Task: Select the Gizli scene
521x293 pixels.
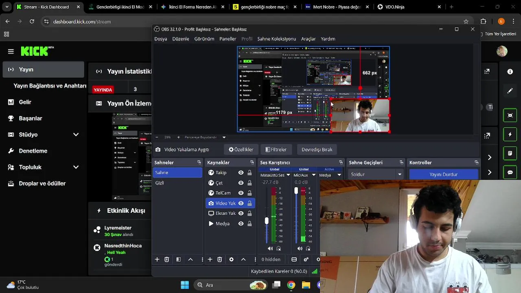Action: (177, 183)
